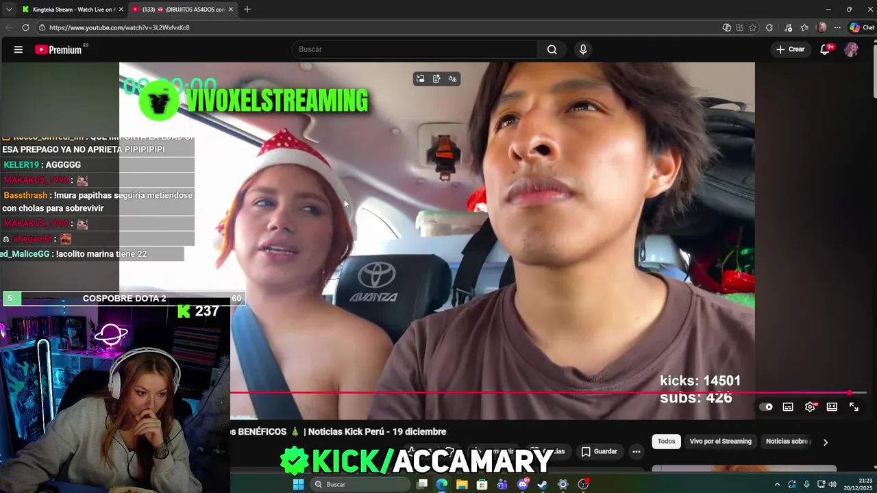Open the tab search dropdown arrow
This screenshot has height=493, width=877.
8,10
